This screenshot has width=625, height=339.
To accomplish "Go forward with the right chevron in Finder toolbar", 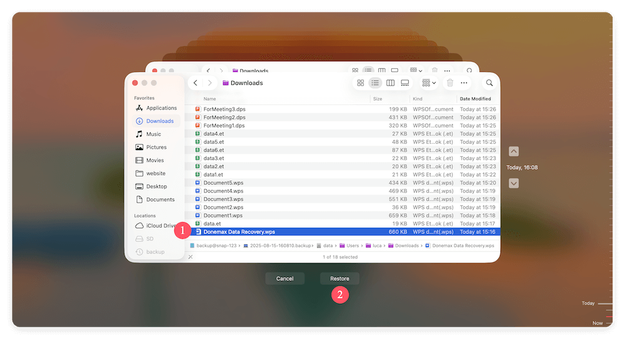I will (209, 83).
